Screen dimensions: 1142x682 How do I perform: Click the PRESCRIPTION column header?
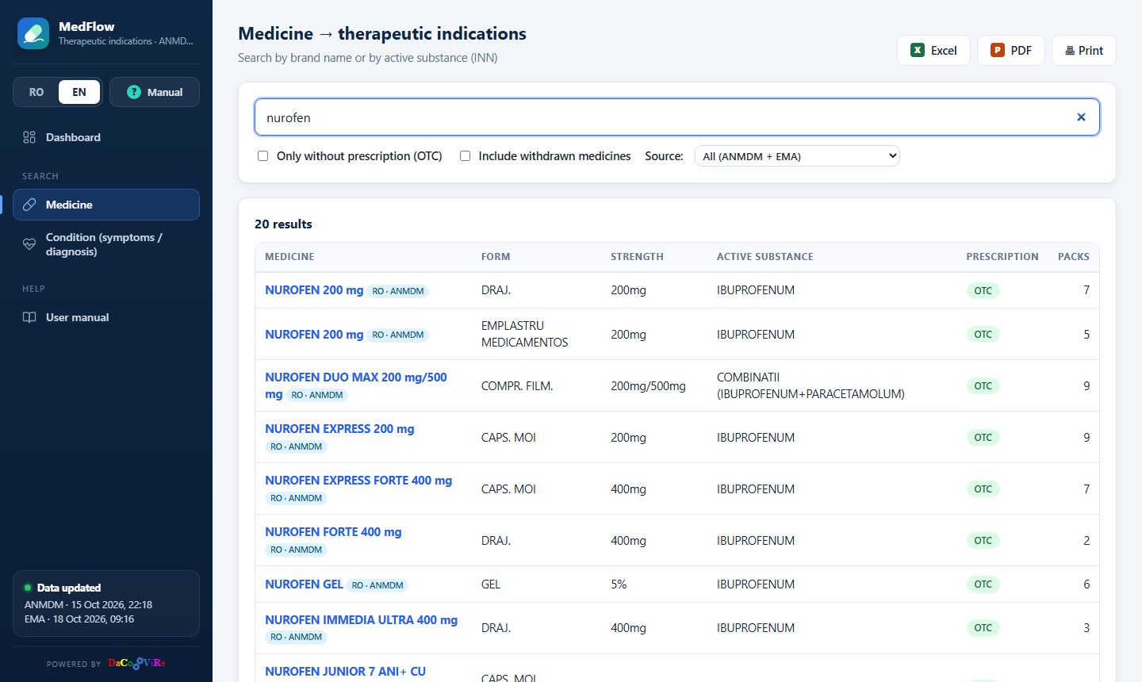click(1002, 257)
